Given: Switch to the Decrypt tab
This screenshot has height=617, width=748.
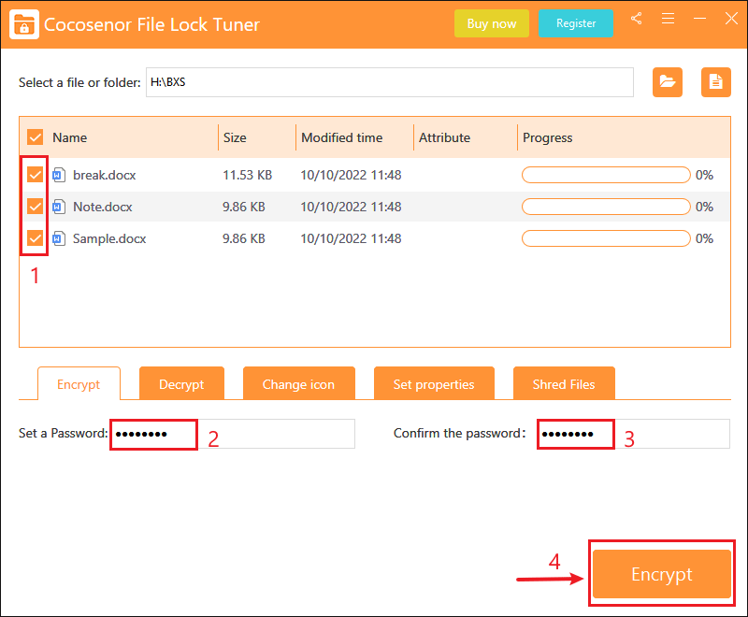Looking at the screenshot, I should (x=181, y=384).
